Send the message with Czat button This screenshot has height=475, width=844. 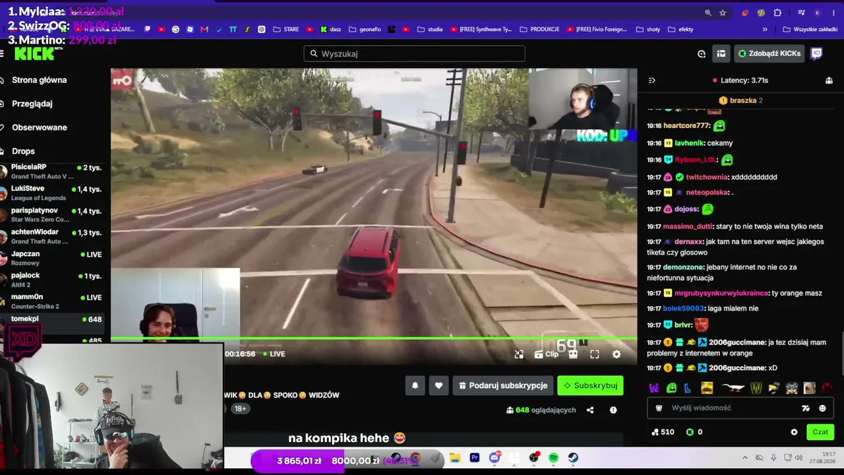[820, 432]
